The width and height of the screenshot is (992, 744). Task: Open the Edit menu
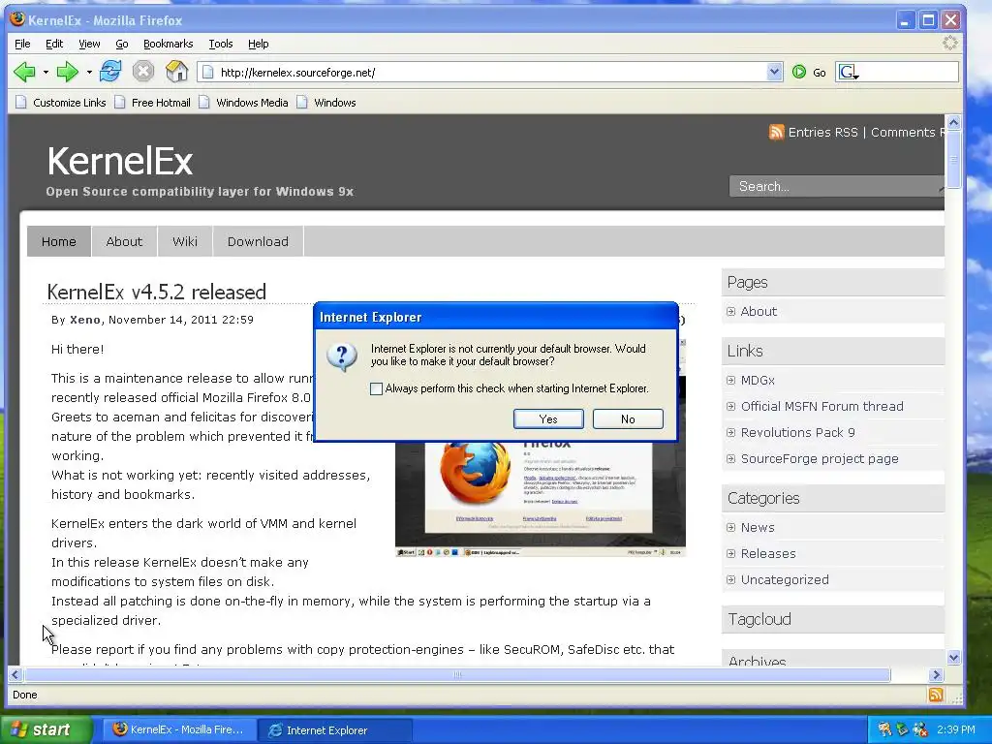point(54,44)
